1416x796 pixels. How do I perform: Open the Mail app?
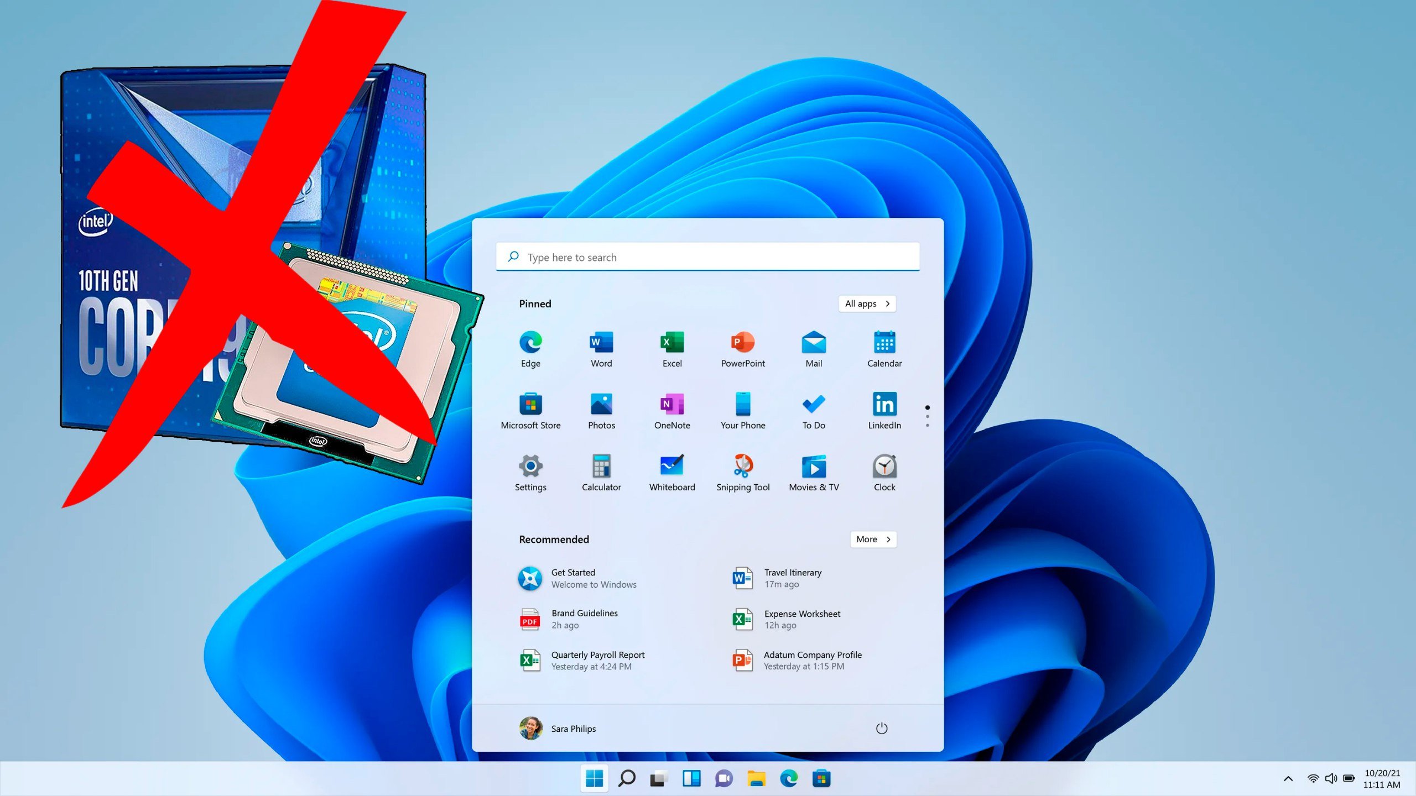814,349
